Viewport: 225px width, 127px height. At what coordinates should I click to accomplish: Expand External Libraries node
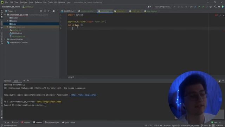coord(5,39)
